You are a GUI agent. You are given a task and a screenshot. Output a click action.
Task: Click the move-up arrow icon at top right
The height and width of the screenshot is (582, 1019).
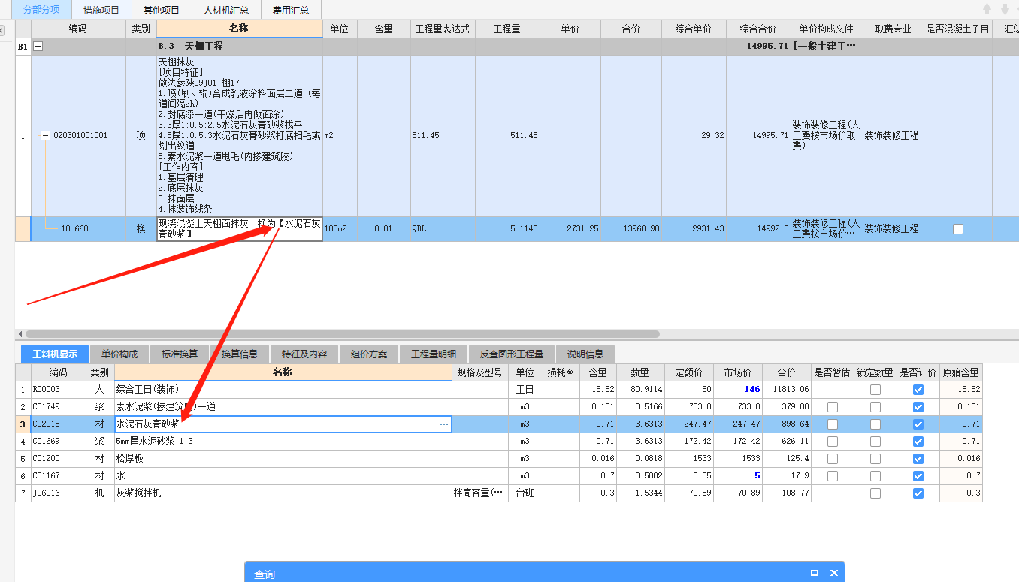[987, 9]
